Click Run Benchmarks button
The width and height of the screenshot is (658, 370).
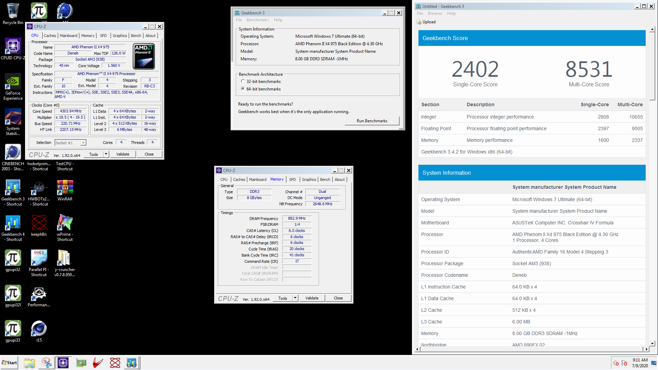pos(372,121)
